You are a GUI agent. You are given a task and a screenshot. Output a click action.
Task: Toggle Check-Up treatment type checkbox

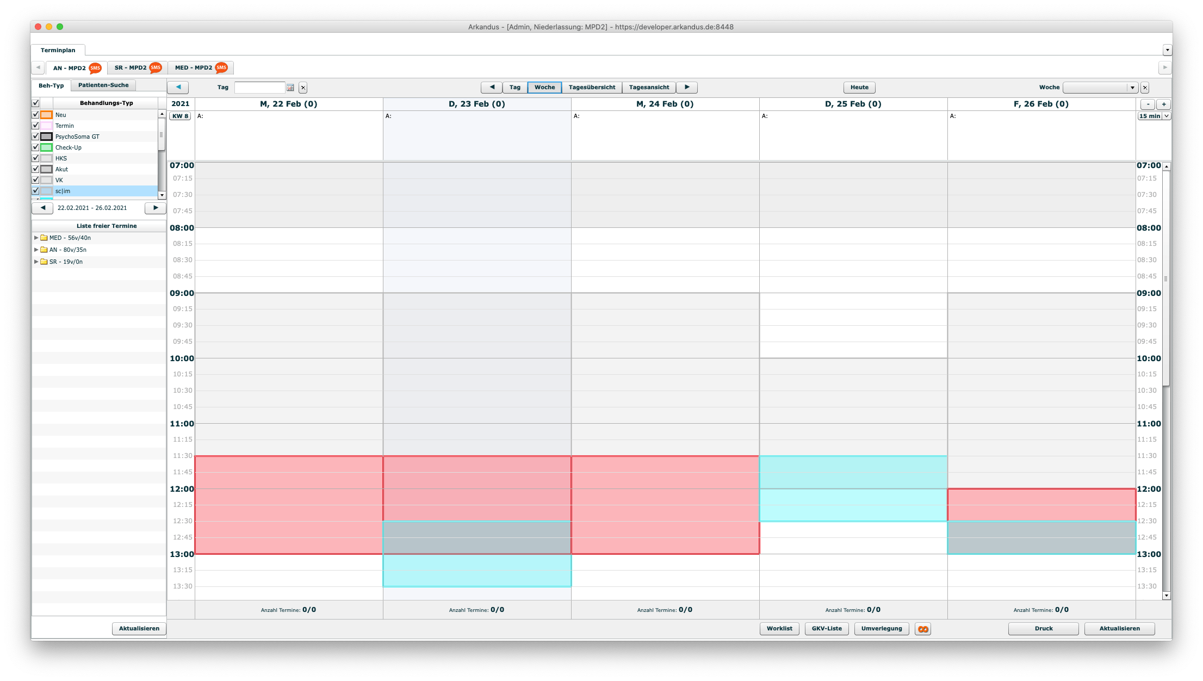(36, 147)
